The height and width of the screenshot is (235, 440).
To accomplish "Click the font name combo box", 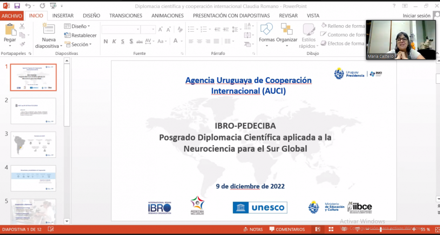I will (121, 29).
